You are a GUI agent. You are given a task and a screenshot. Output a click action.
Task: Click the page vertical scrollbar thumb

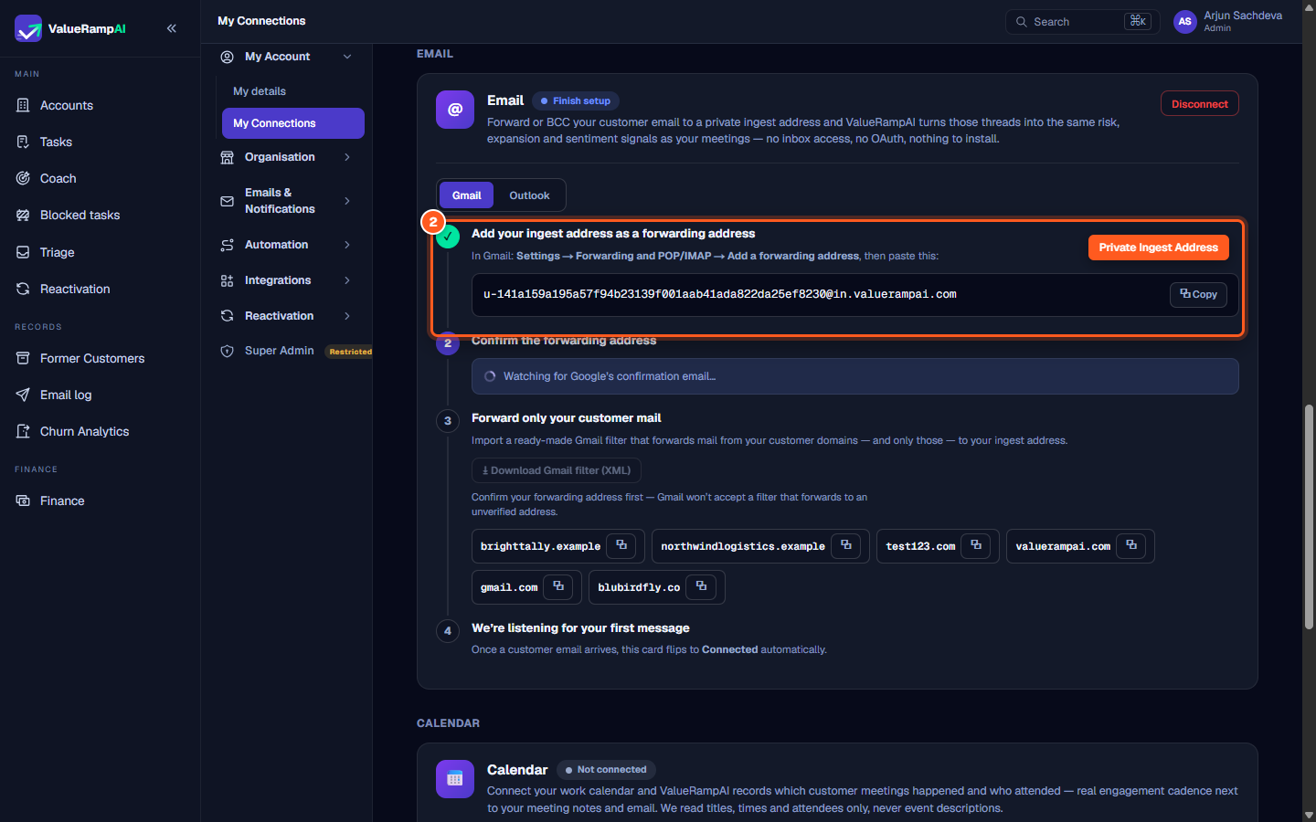[1309, 517]
